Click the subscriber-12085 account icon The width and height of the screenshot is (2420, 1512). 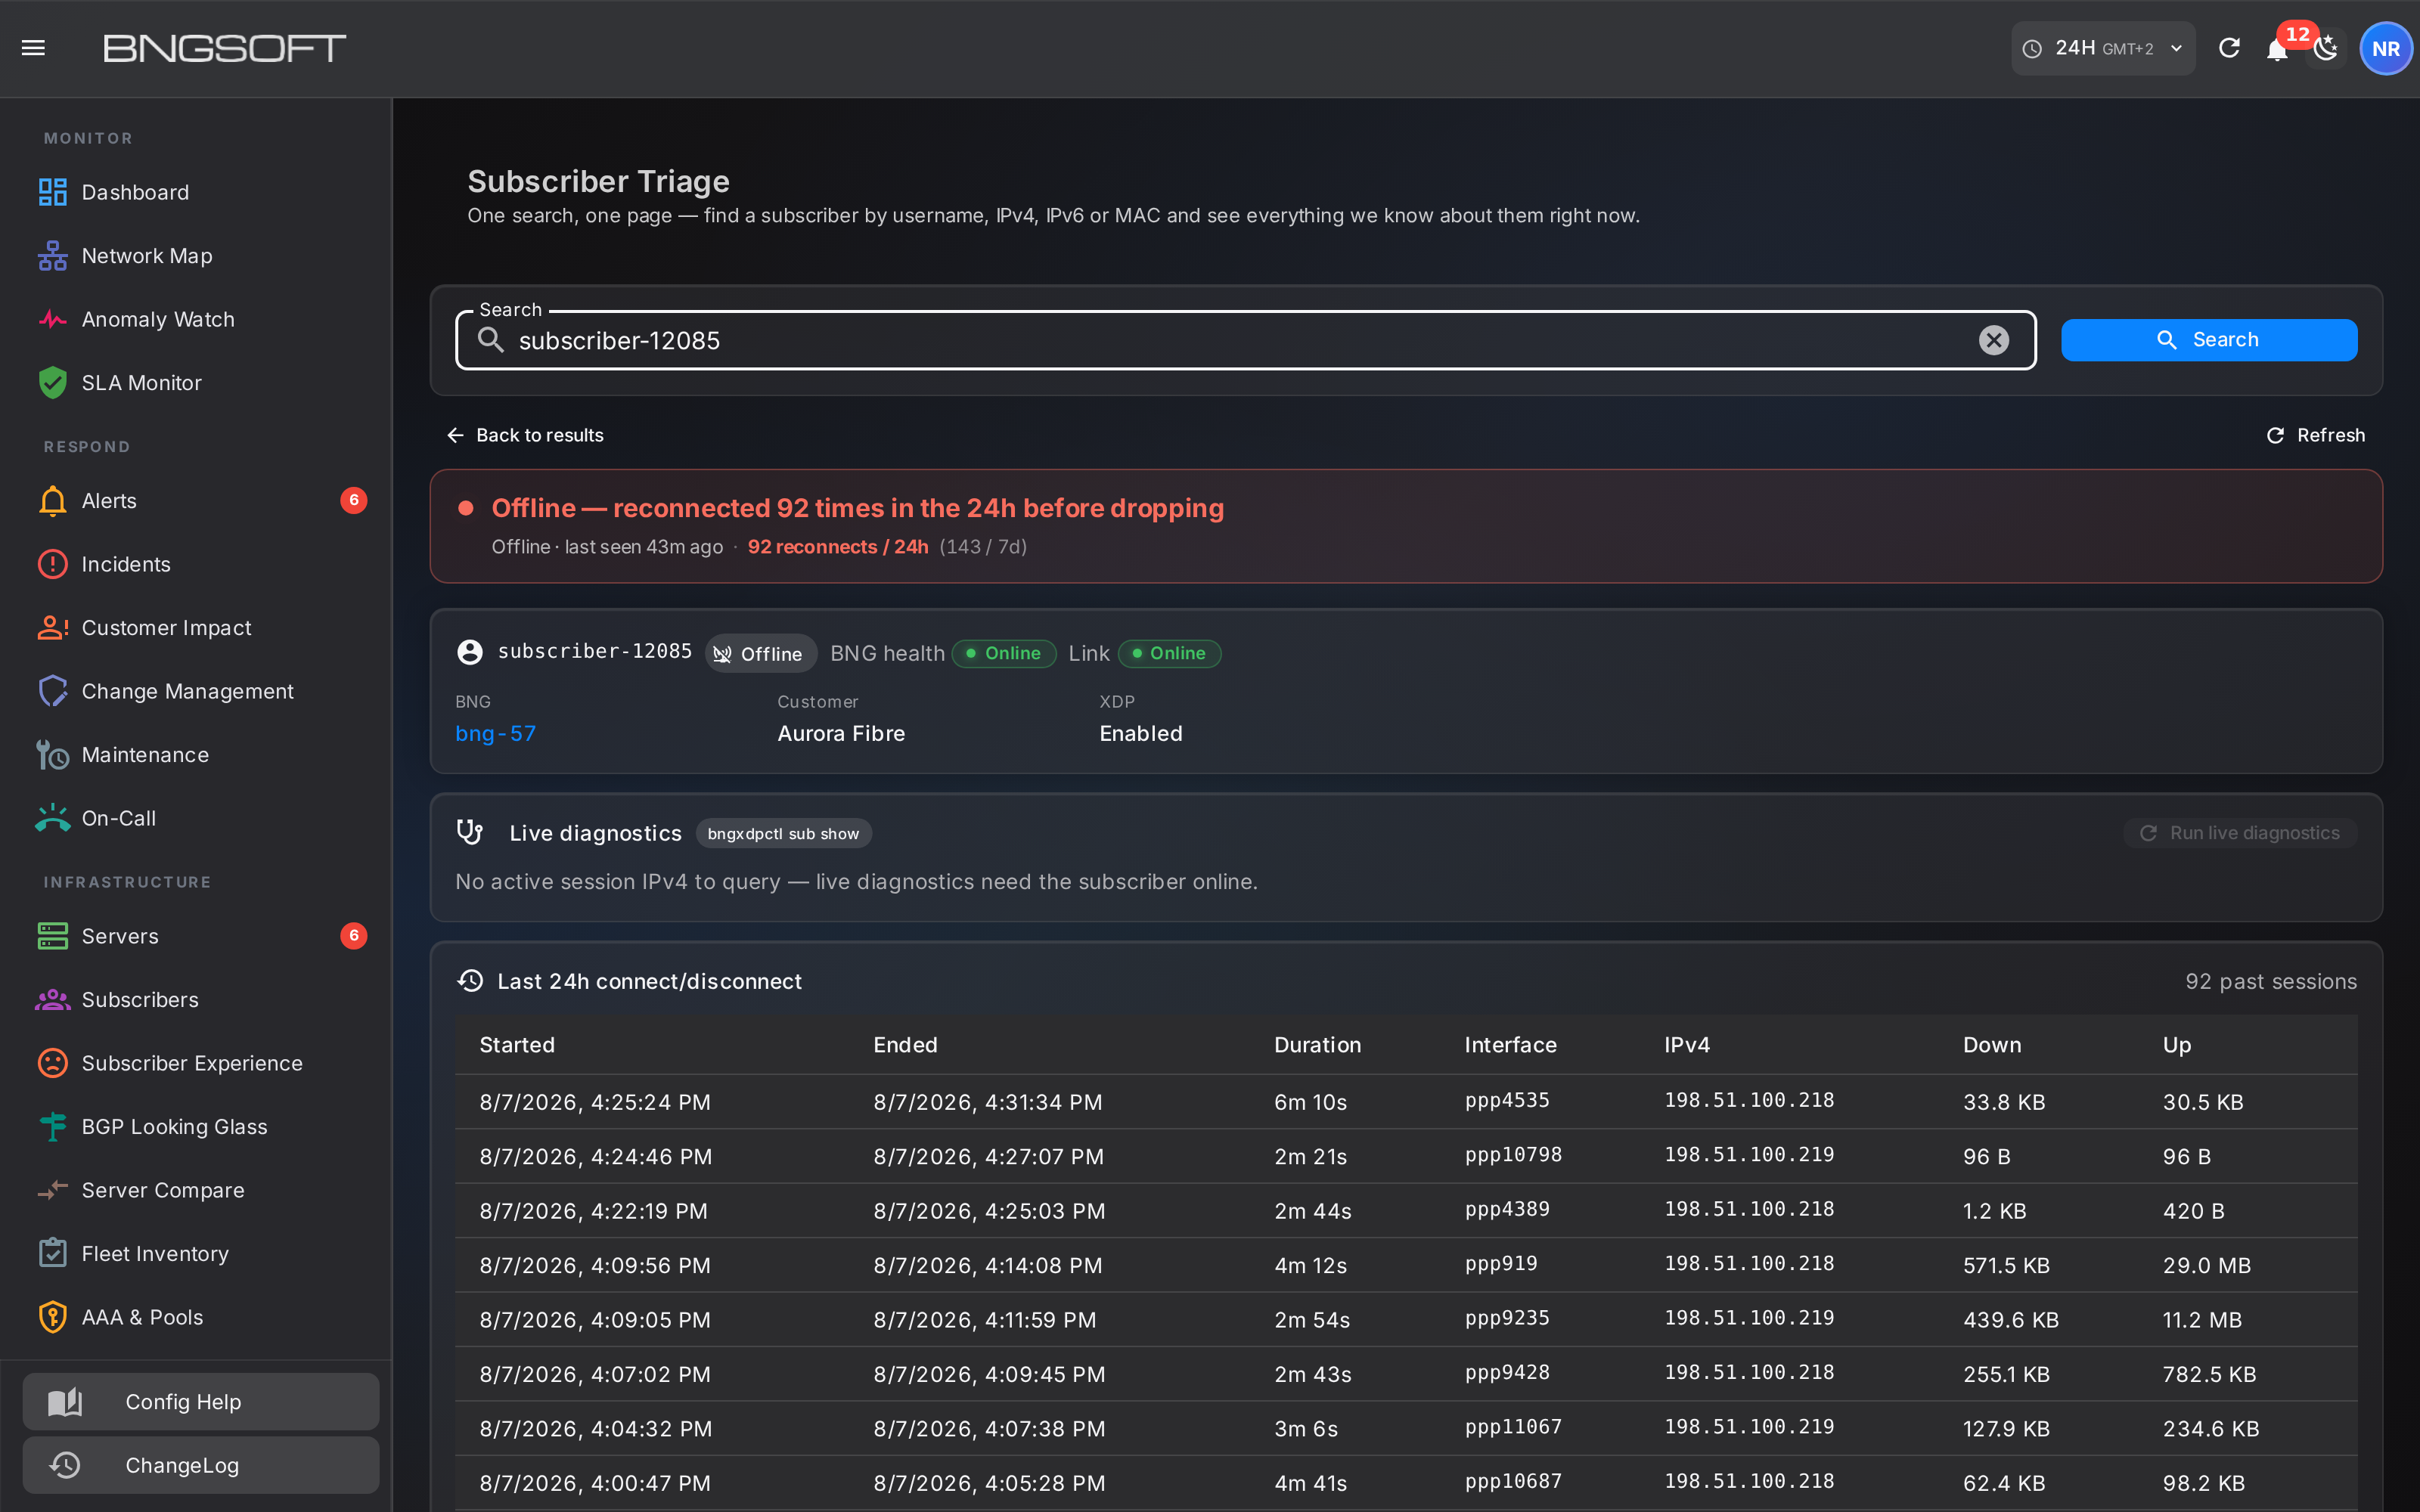click(469, 653)
